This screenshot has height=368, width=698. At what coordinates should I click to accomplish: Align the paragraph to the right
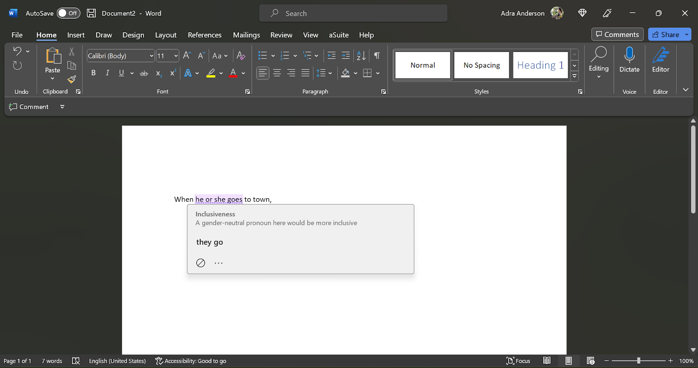[x=291, y=73]
